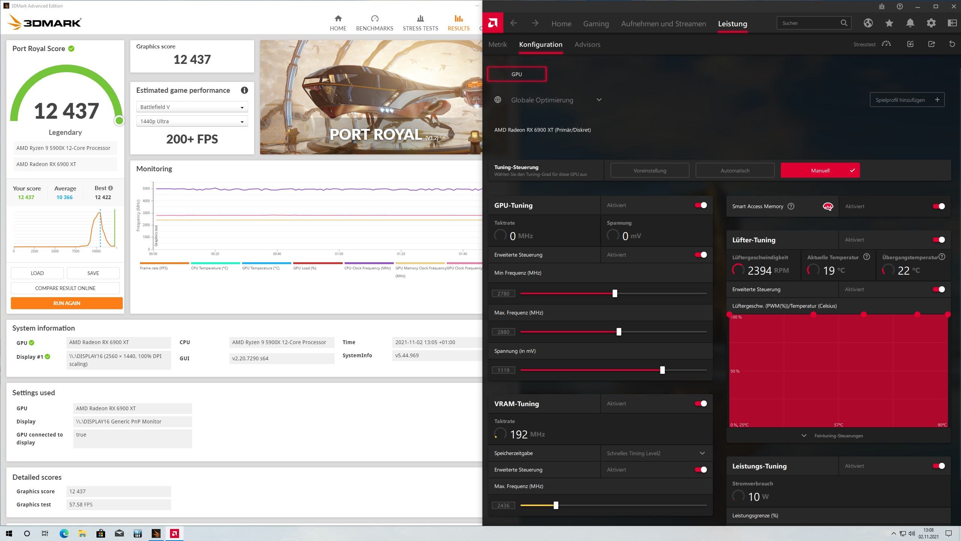Click the info icon next to Best score
Screen dimensions: 961x541
point(110,188)
